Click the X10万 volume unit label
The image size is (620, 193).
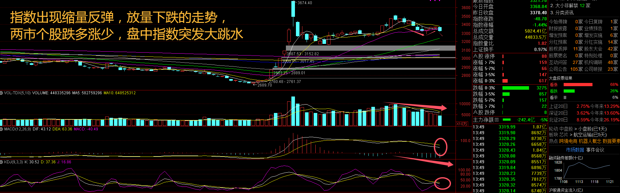pyautogui.click(x=462, y=124)
